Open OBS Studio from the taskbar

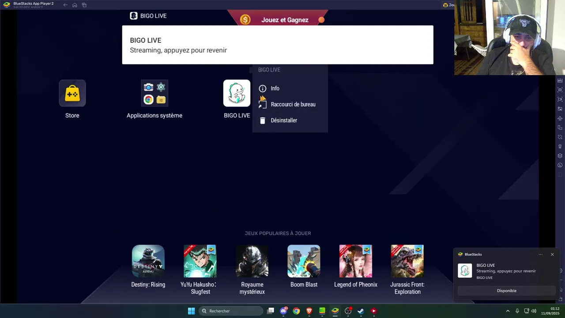click(x=348, y=311)
